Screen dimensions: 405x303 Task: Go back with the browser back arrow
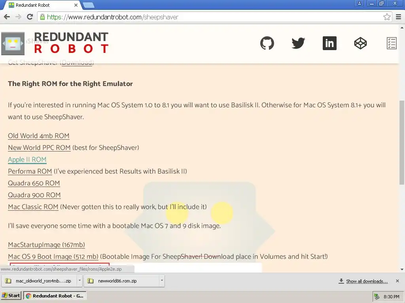pyautogui.click(x=7, y=17)
